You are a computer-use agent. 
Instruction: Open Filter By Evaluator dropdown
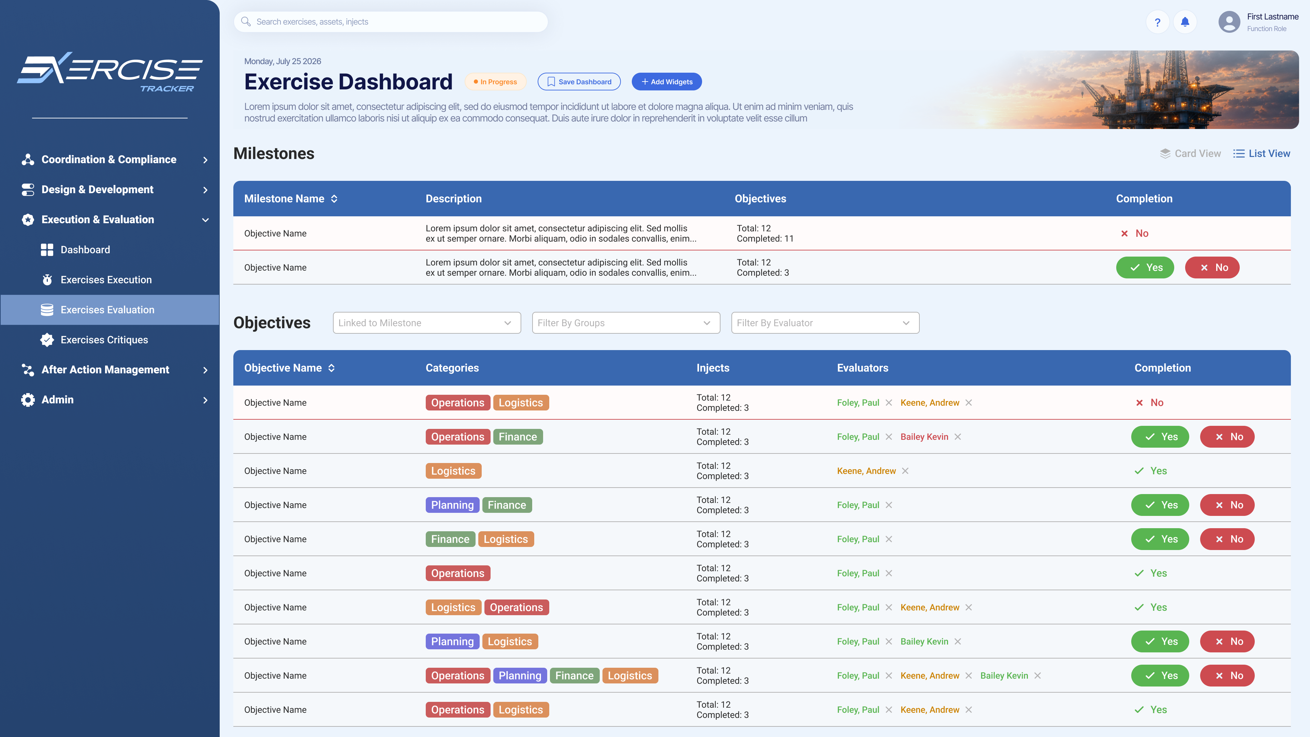click(x=825, y=323)
